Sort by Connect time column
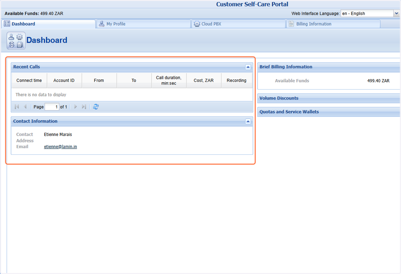The height and width of the screenshot is (274, 401). point(29,81)
